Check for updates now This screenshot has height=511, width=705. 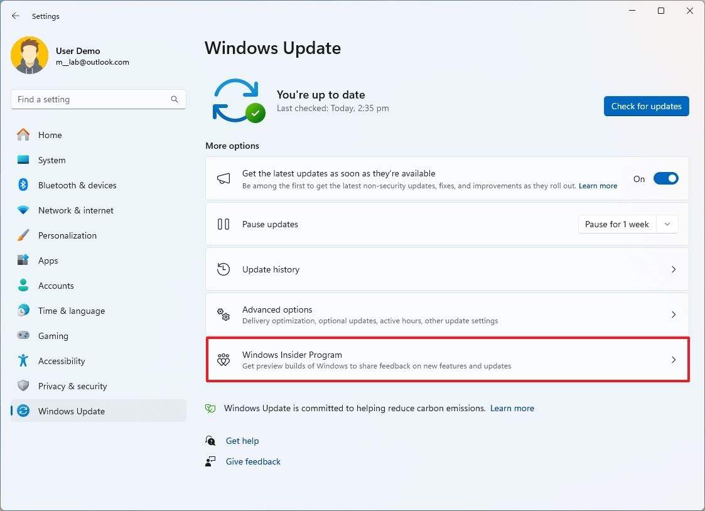646,106
